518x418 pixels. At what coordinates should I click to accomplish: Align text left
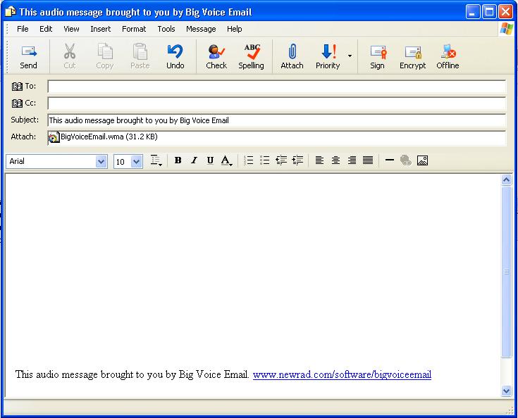point(319,160)
